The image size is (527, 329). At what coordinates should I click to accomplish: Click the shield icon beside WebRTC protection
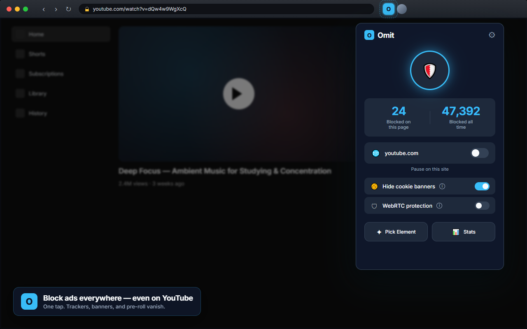coord(374,206)
